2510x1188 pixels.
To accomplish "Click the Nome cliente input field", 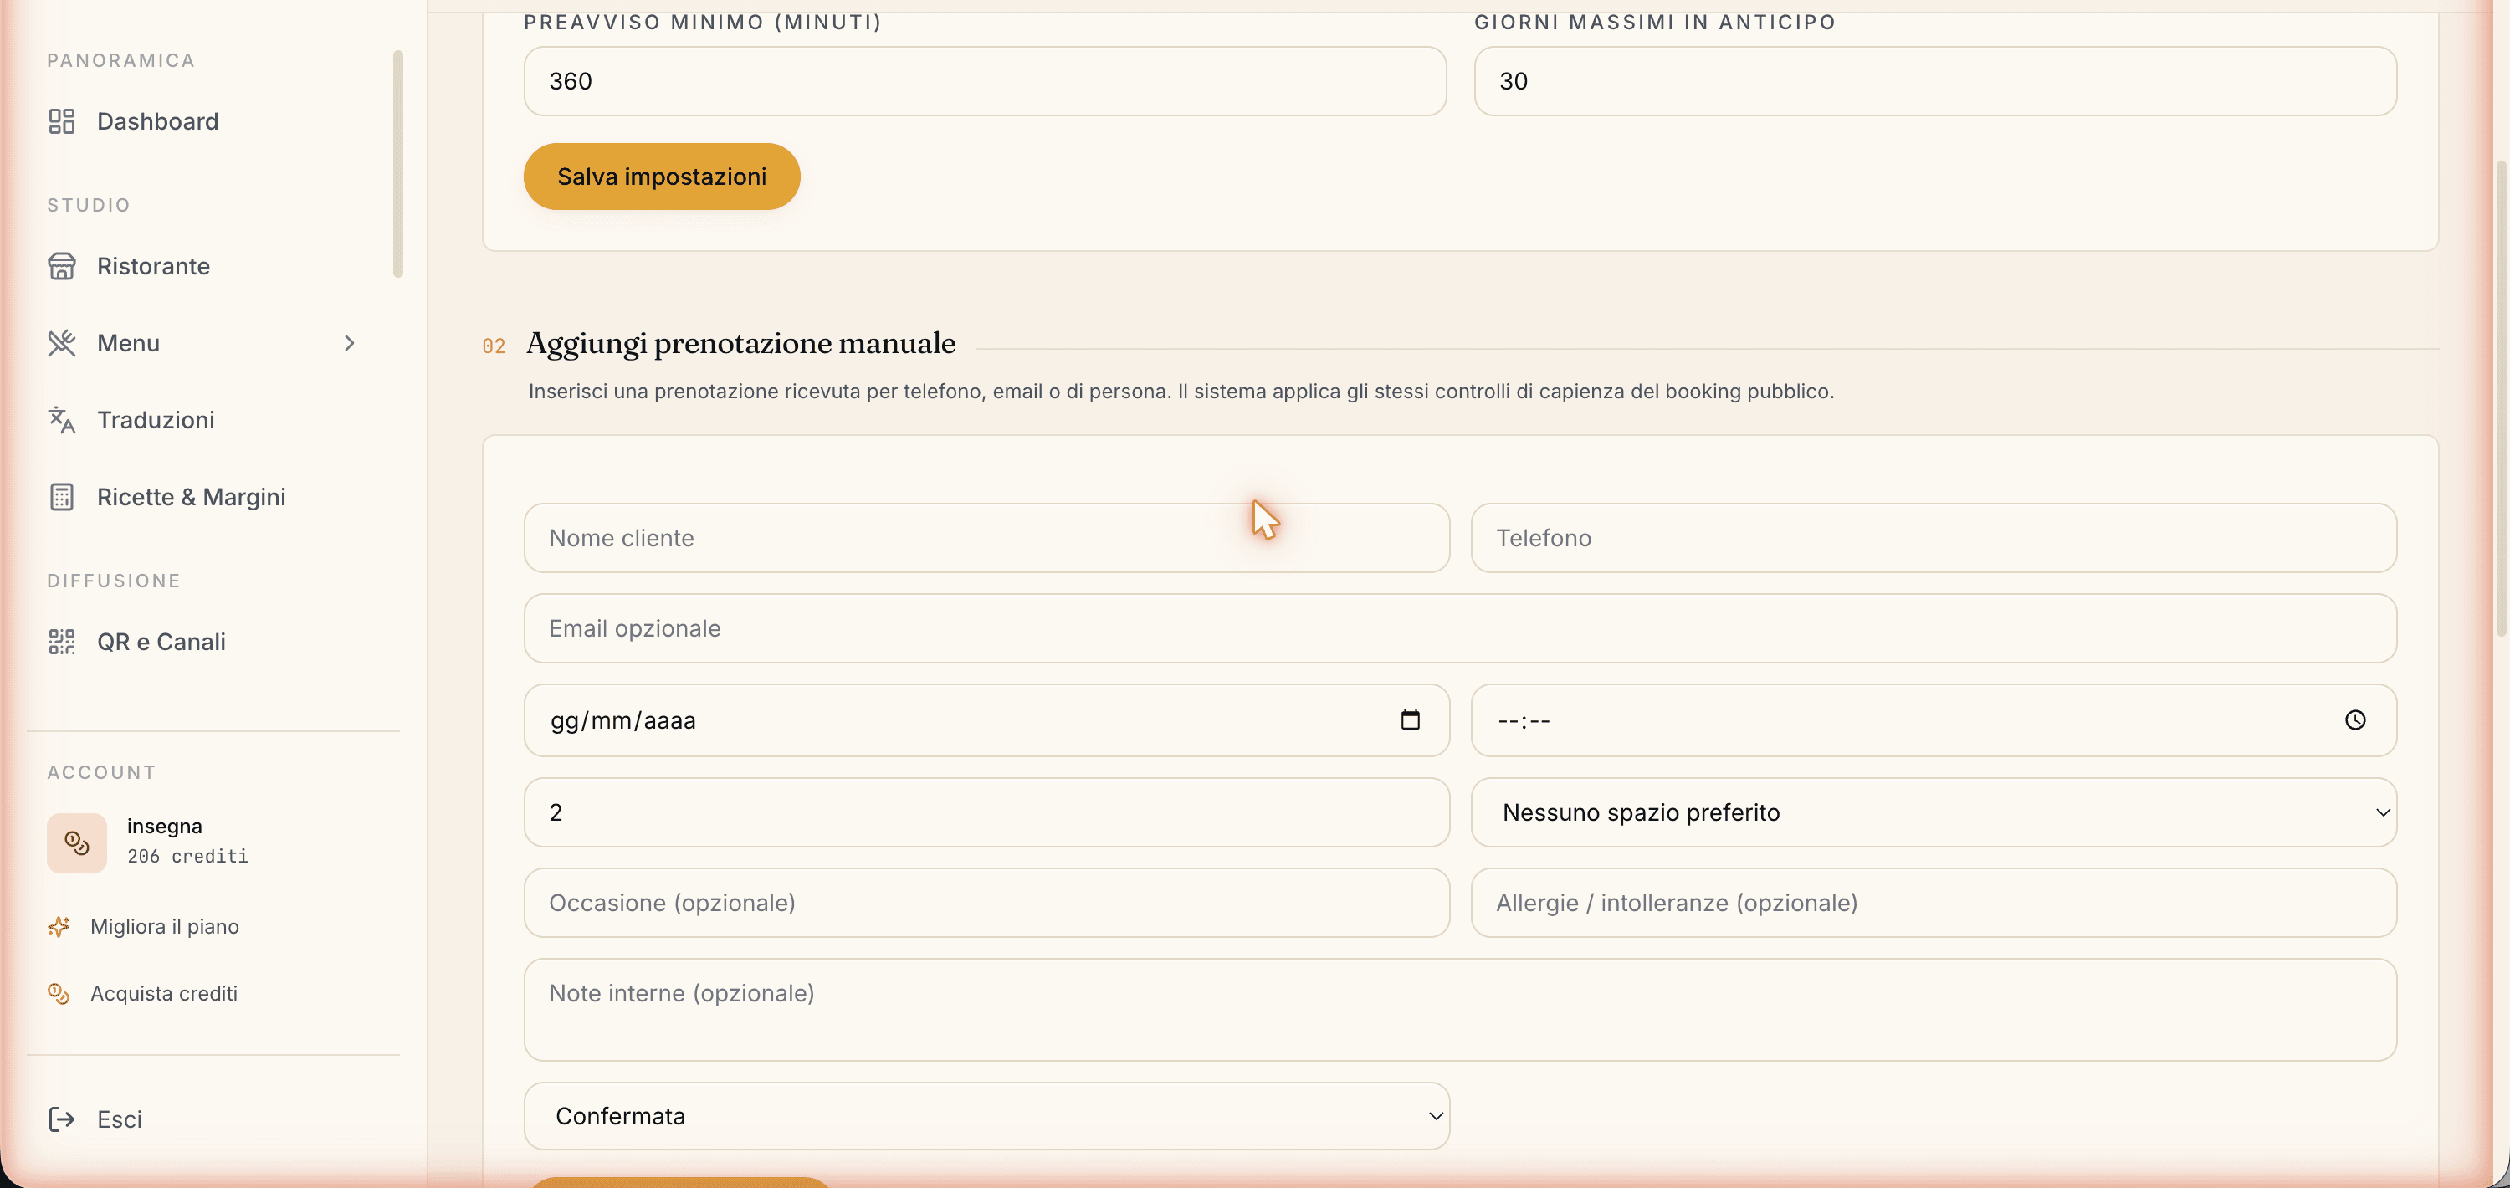I will [986, 538].
